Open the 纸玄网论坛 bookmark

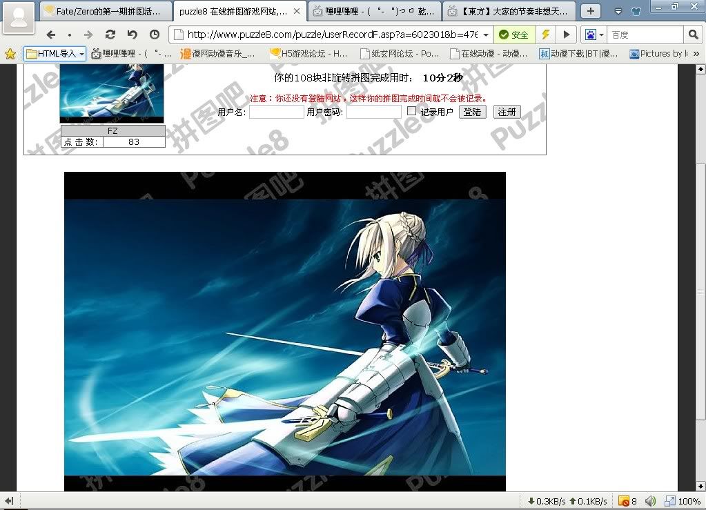pos(400,54)
